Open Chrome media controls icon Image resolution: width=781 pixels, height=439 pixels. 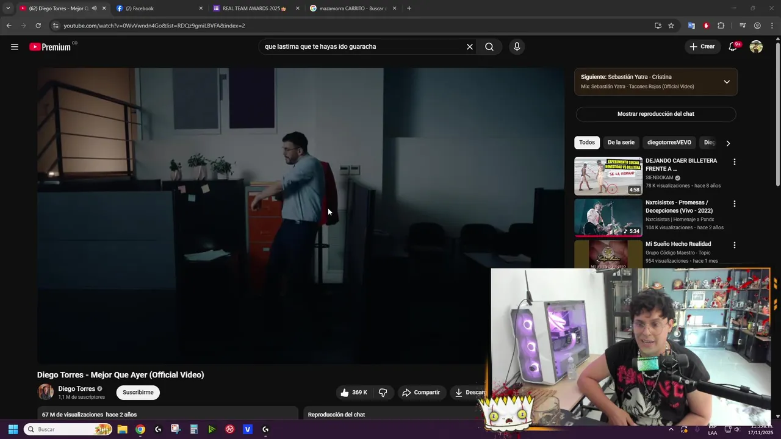point(742,26)
